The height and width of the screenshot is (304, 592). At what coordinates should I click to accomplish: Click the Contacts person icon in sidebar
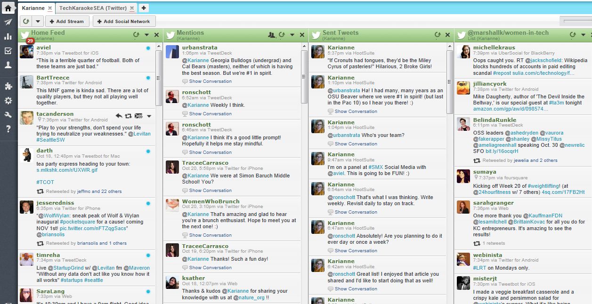[x=8, y=65]
